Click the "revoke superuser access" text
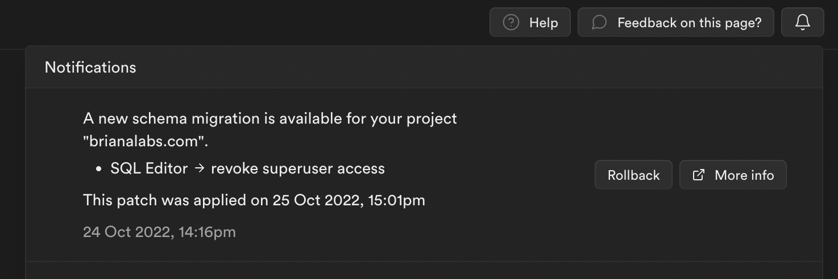The height and width of the screenshot is (279, 838). (298, 169)
